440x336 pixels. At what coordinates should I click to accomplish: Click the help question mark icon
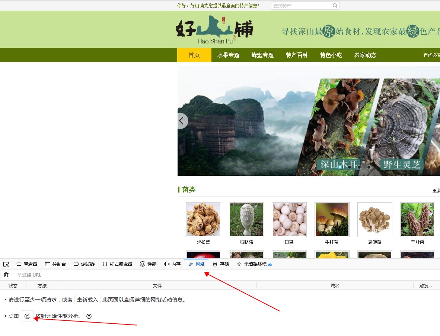(89, 316)
